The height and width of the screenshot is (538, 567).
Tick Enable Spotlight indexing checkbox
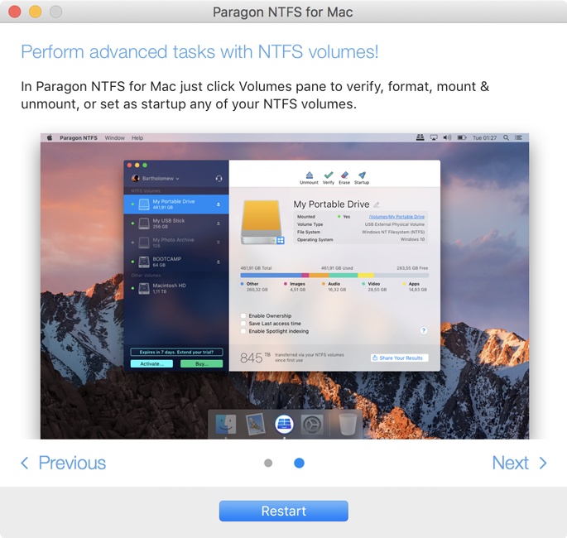[x=243, y=331]
